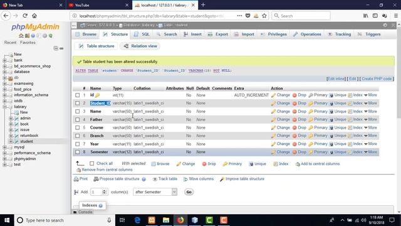
Task: Click the taskbar microphone icon
Action: point(109,220)
